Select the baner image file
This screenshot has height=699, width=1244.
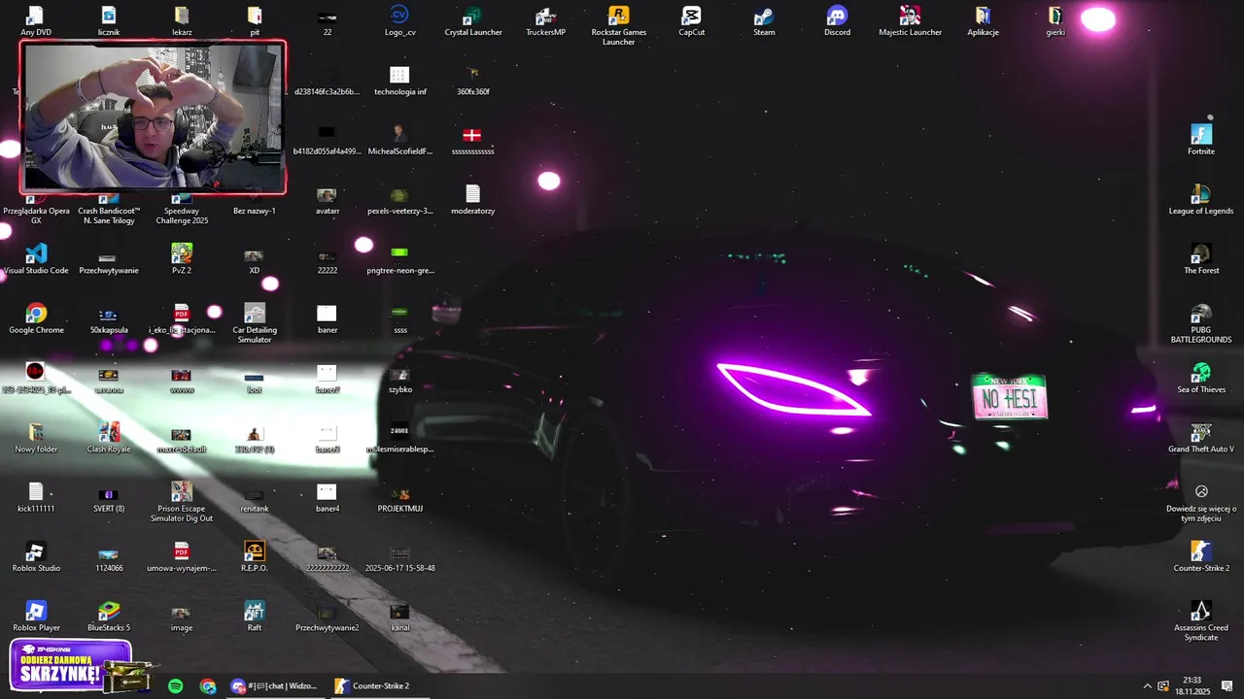pos(328,318)
